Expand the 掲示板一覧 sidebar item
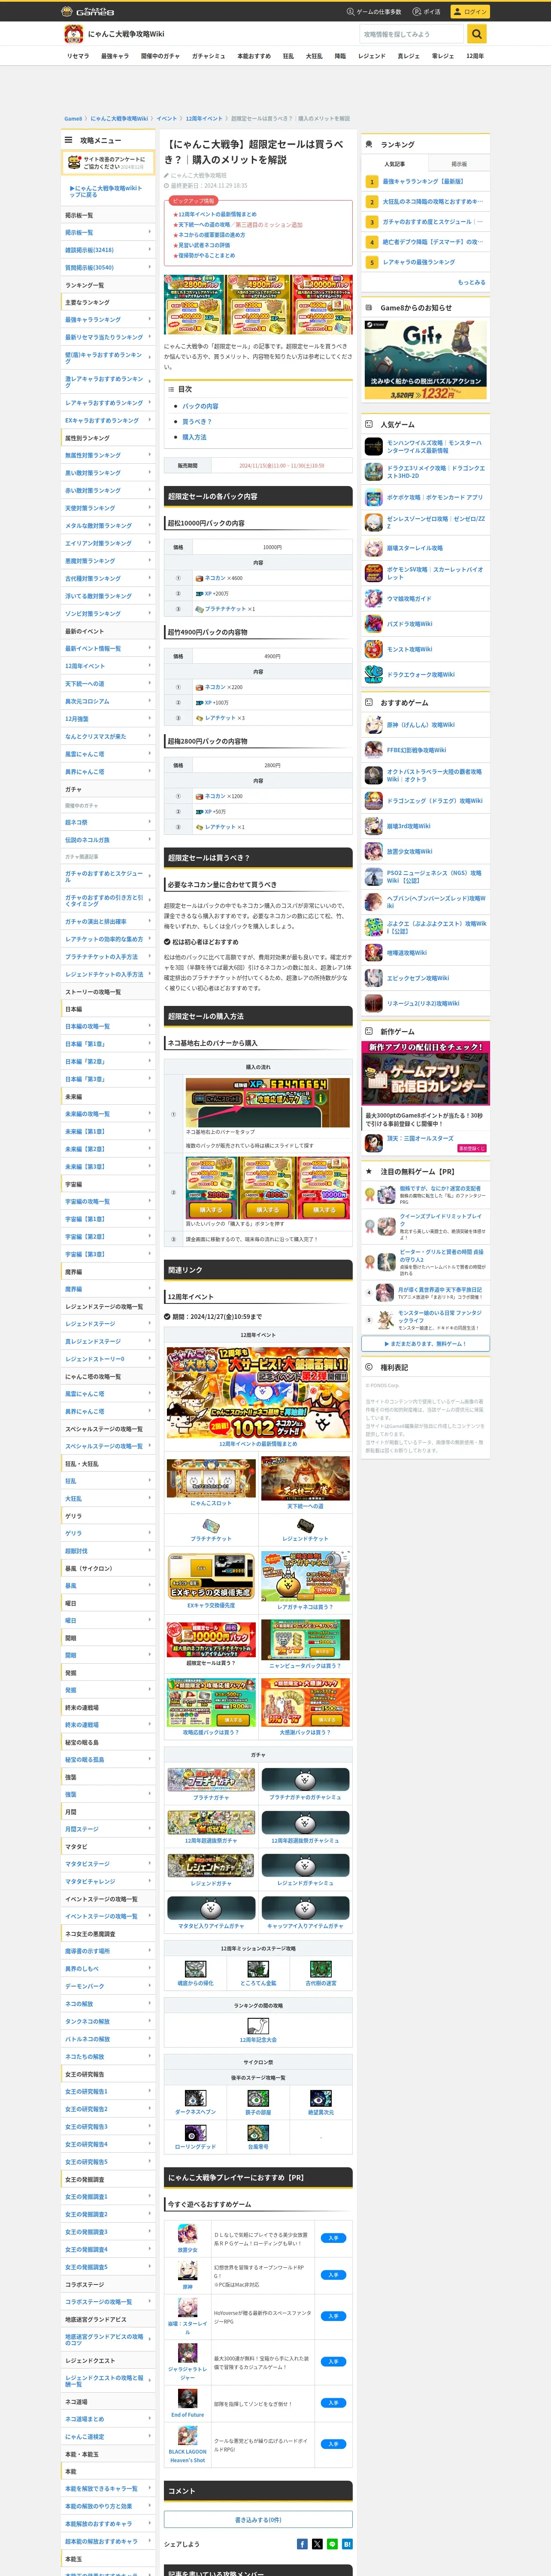 108,232
